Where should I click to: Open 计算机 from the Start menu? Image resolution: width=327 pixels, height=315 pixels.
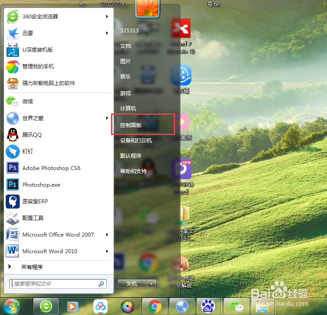[x=128, y=109]
